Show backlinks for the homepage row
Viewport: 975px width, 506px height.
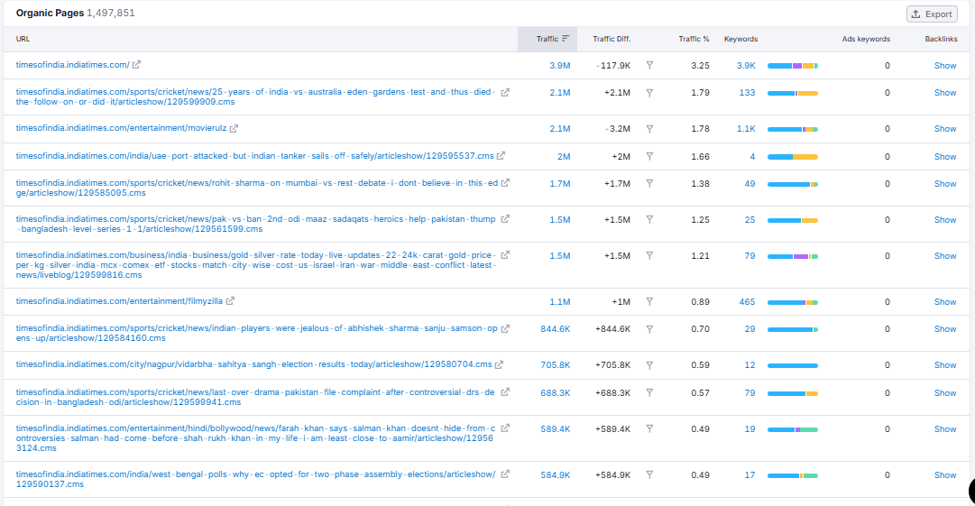click(944, 65)
